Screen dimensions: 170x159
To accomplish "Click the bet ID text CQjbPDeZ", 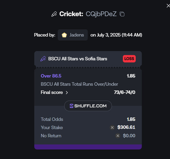I will pos(101,14).
